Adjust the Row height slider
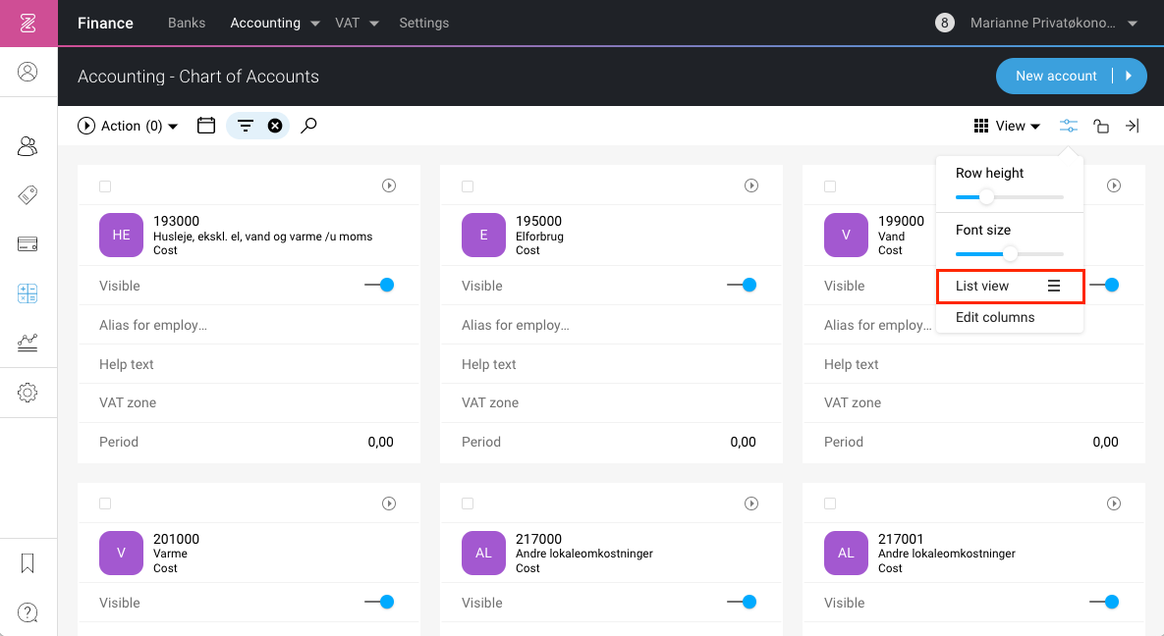The width and height of the screenshot is (1164, 636). click(x=1010, y=196)
